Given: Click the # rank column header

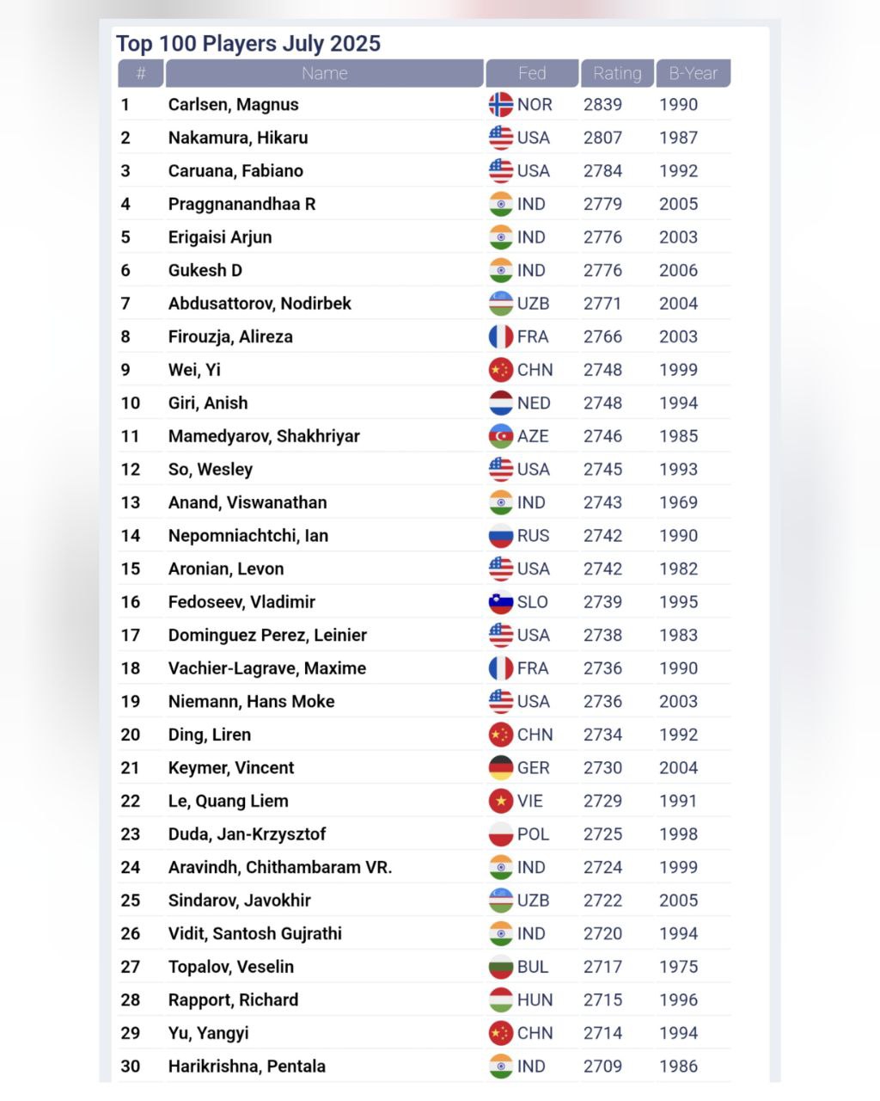Looking at the screenshot, I should tap(141, 74).
